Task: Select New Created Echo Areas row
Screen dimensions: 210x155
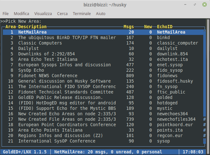Action: point(103,114)
